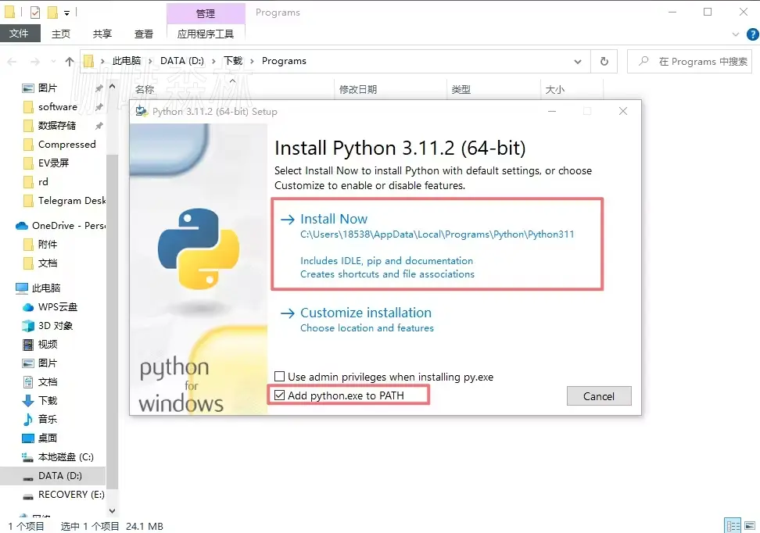
Task: Expand chevron after 下载 breadcrumb
Action: (252, 61)
